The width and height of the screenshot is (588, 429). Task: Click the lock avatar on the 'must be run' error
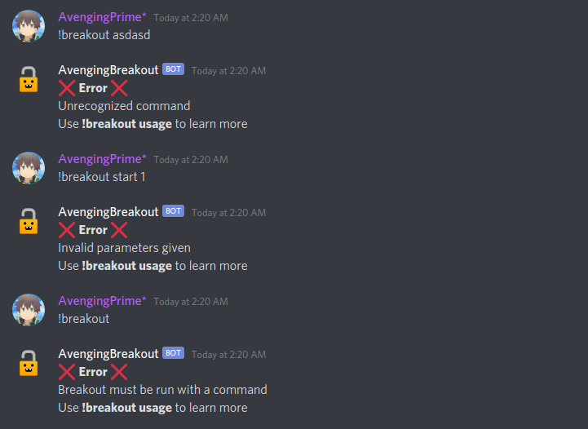pyautogui.click(x=29, y=363)
